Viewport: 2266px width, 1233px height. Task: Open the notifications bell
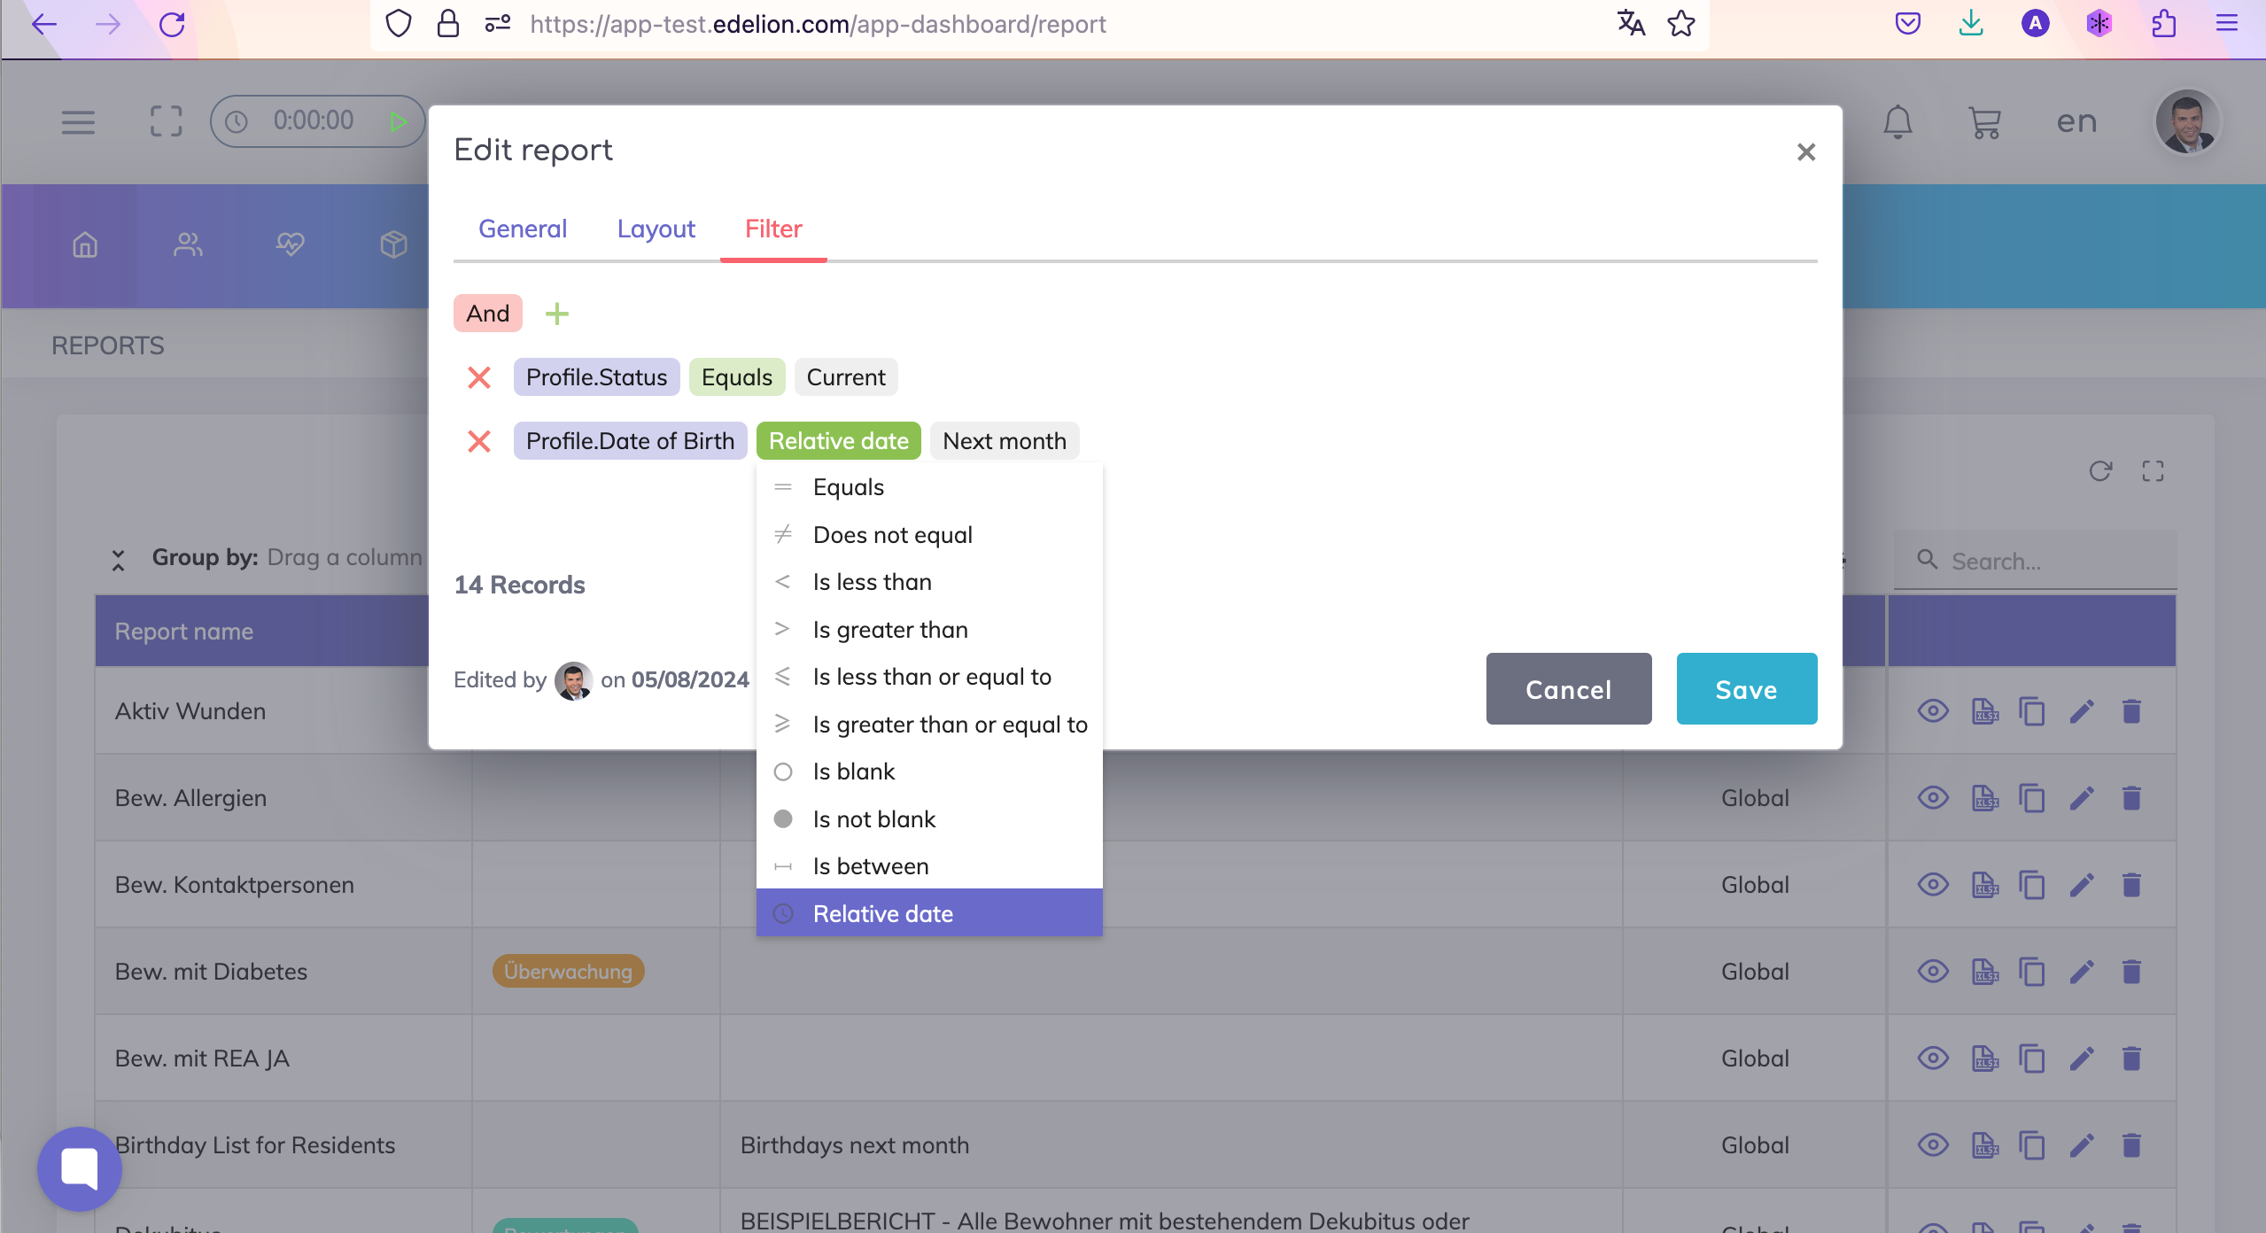click(x=1897, y=121)
